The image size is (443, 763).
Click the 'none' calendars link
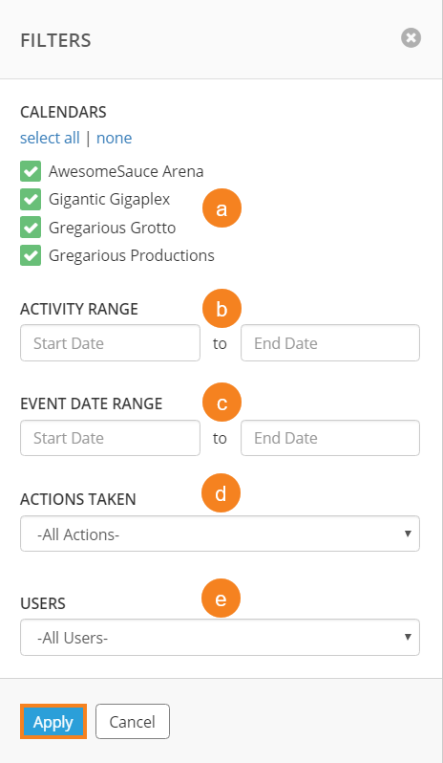(115, 138)
